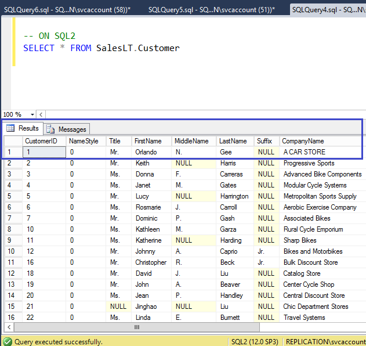
Task: Click the MiddleName column header
Action: (x=191, y=141)
